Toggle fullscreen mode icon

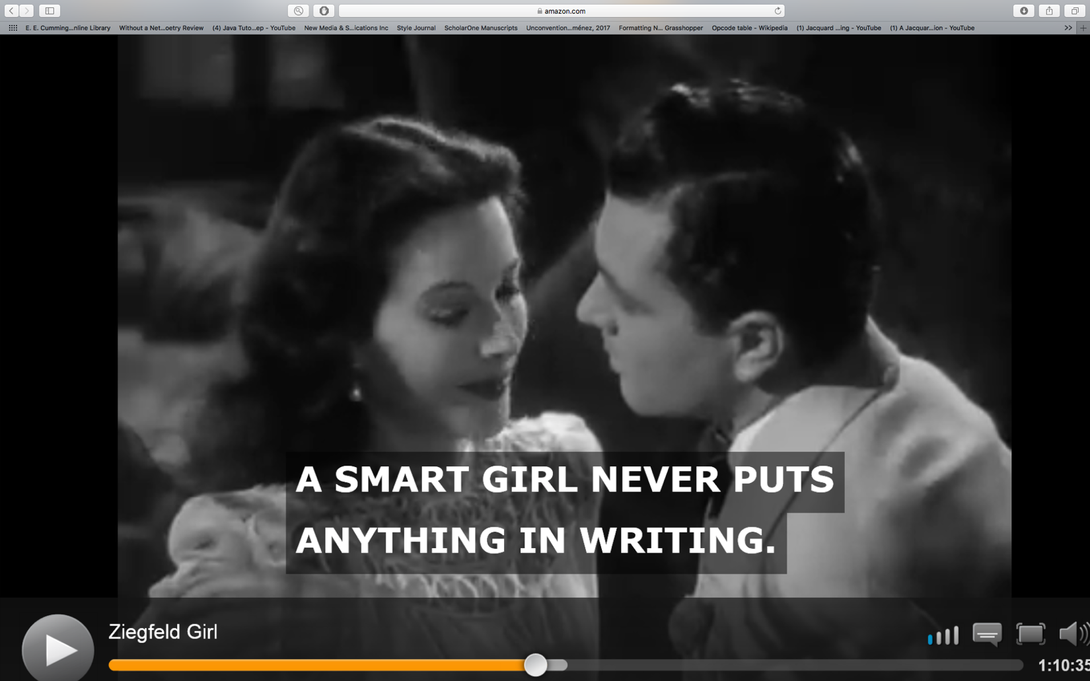pyautogui.click(x=1031, y=634)
